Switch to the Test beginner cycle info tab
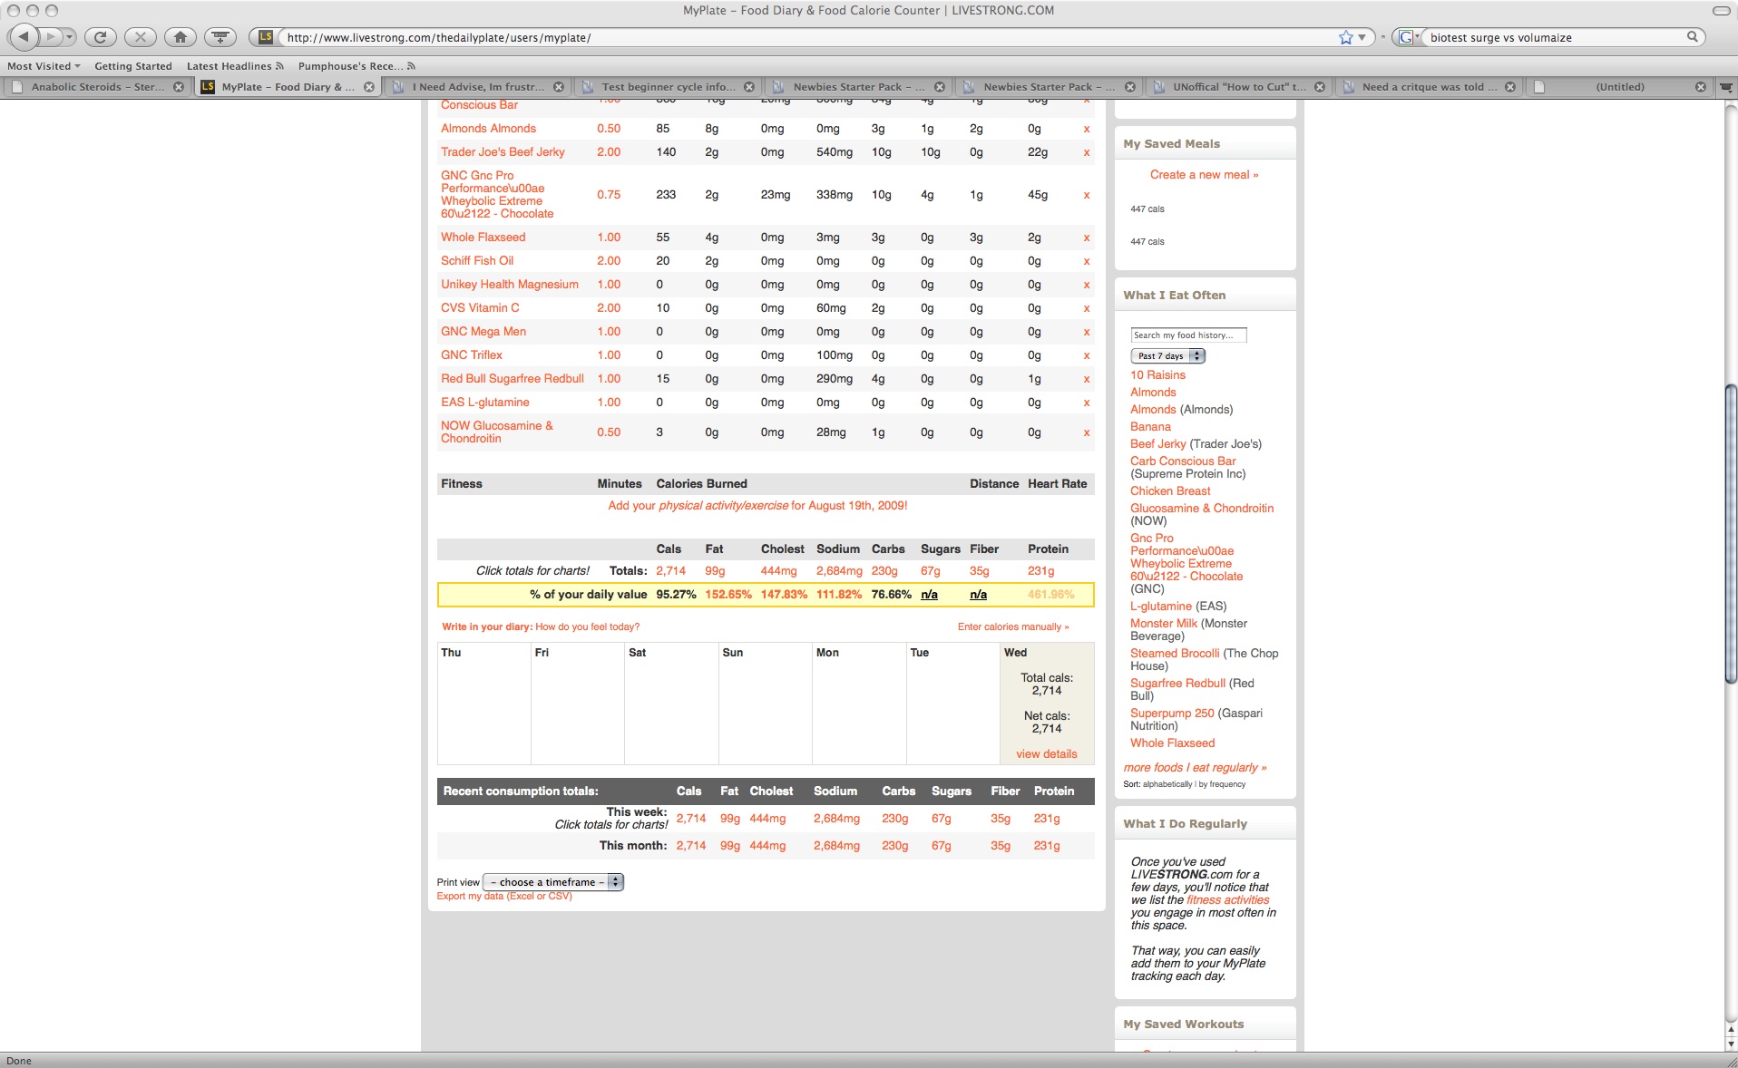The width and height of the screenshot is (1738, 1068). coord(668,87)
